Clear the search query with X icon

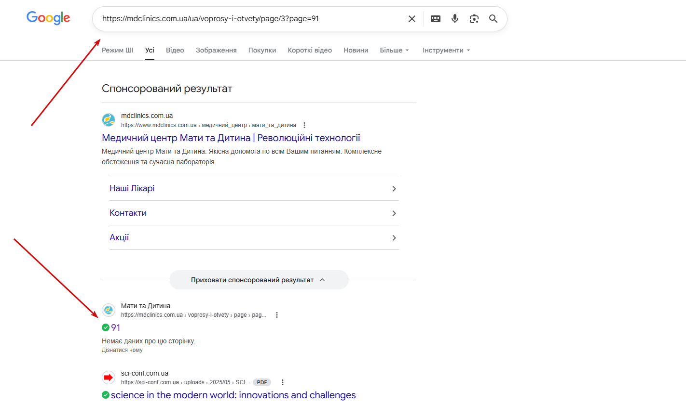(x=412, y=19)
